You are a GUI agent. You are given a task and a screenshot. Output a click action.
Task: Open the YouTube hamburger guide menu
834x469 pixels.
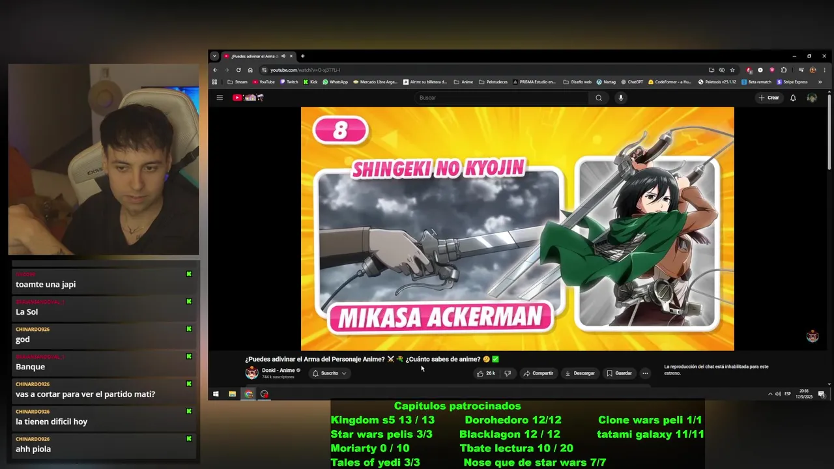point(220,98)
